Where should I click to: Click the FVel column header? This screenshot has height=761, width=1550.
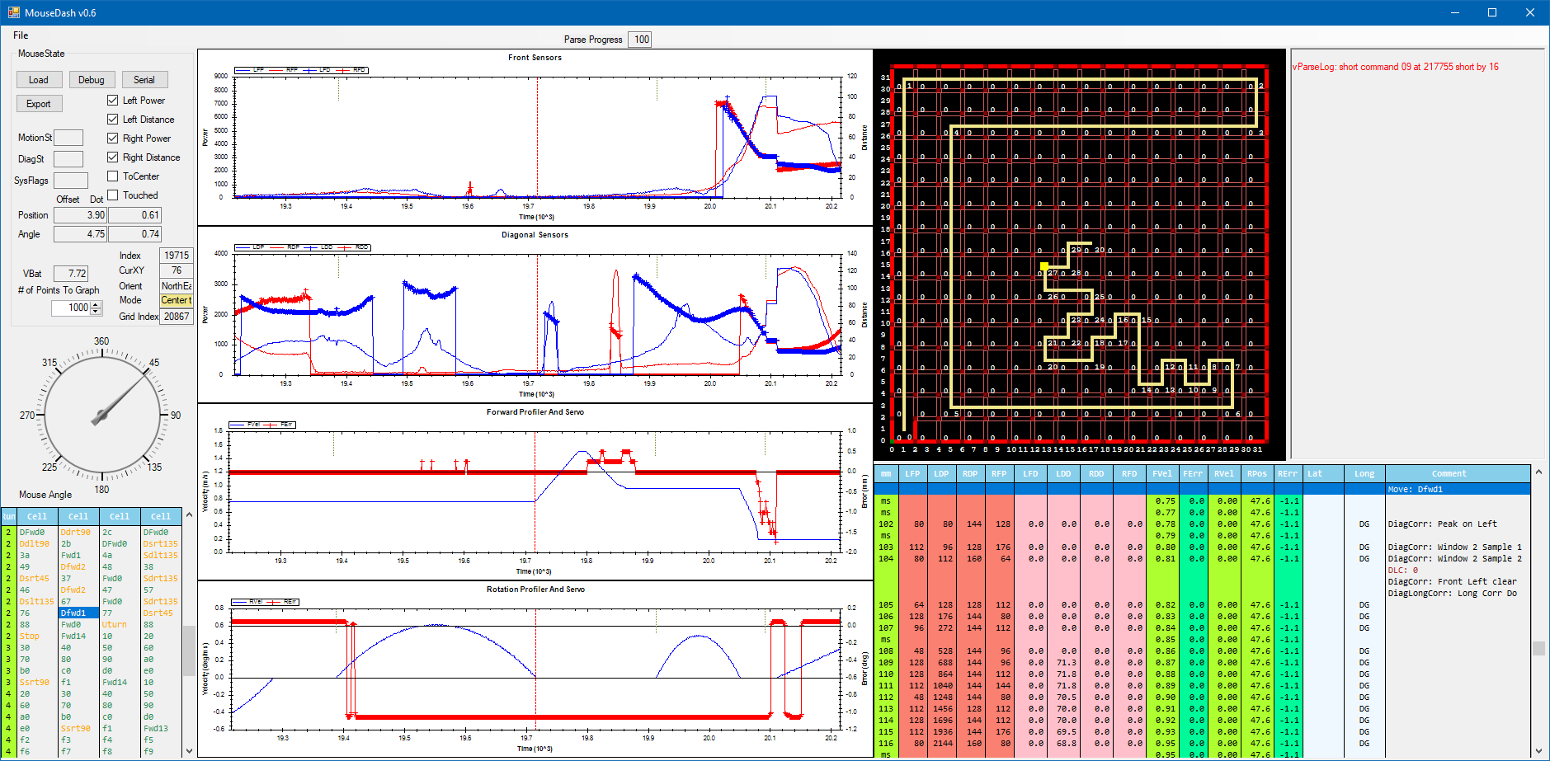coord(1162,474)
